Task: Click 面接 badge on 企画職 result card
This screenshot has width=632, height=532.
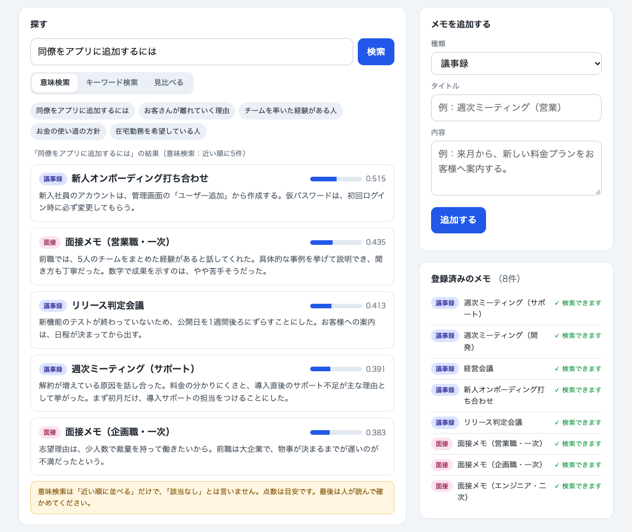Action: point(50,432)
